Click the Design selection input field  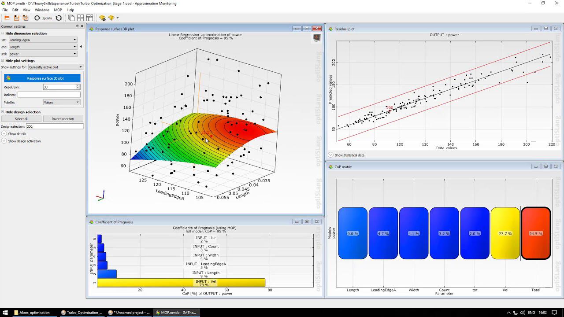point(54,126)
